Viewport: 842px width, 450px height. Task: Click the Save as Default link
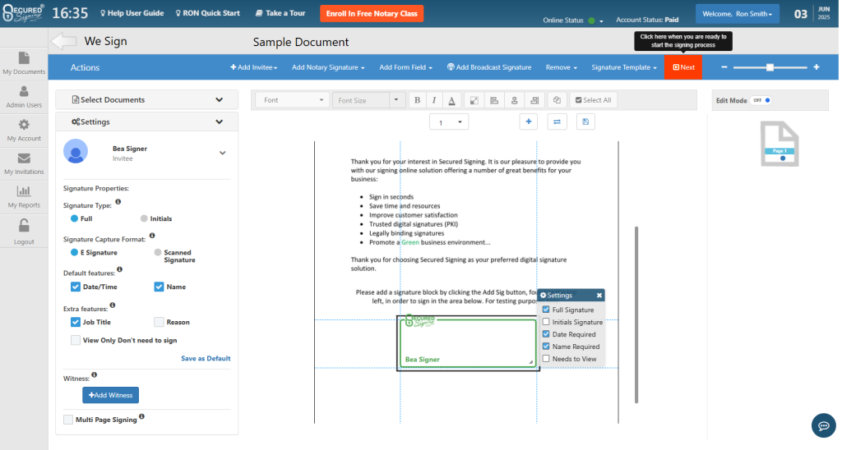[206, 358]
